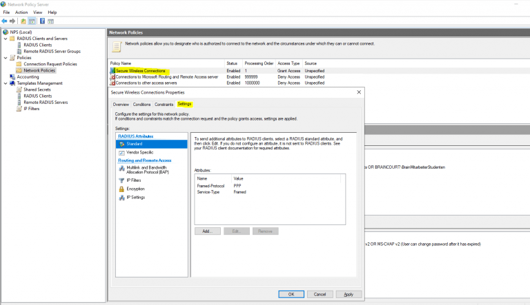The height and width of the screenshot is (305, 530).
Task: Click the Show/Hide action pane icon
Action: 50,21
